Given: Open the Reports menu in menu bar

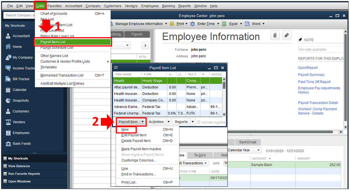Looking at the screenshot, I should [x=184, y=6].
